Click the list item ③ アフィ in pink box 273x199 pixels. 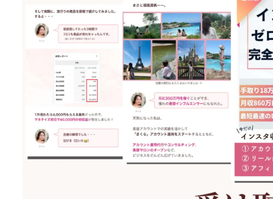[x=256, y=168]
